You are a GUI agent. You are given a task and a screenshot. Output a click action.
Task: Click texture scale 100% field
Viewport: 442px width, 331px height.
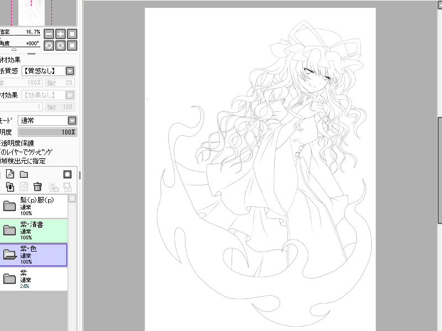point(21,83)
